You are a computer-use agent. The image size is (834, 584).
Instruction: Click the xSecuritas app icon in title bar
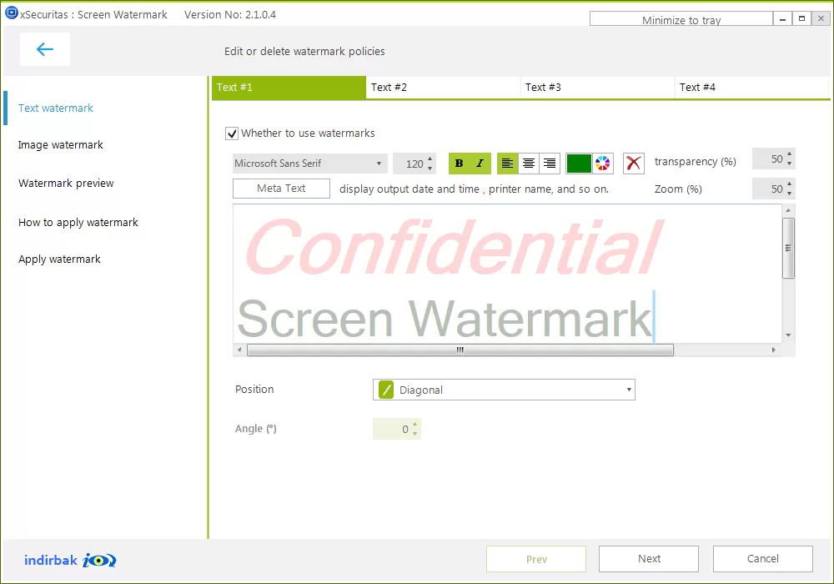[11, 13]
